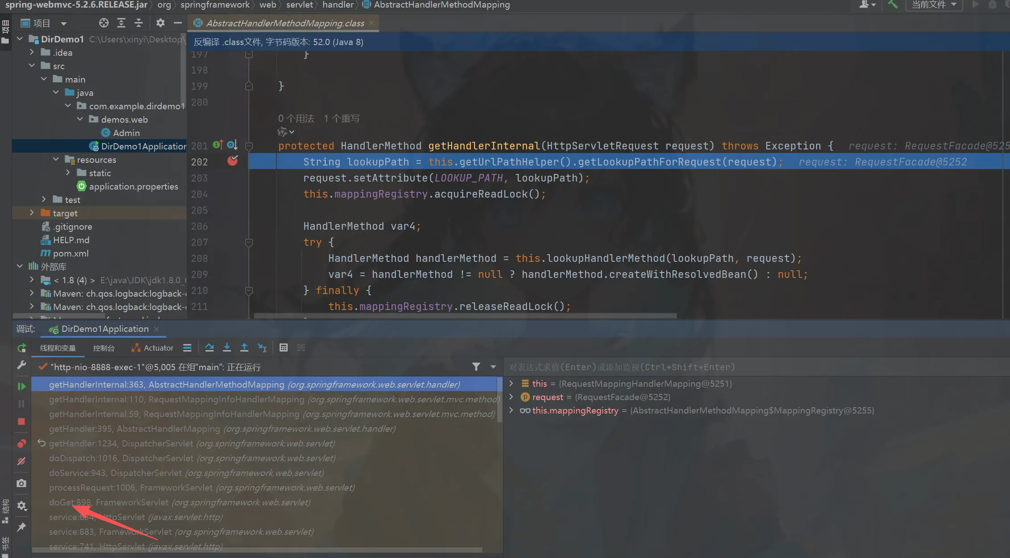Open pom.xml in the project tree

click(x=70, y=253)
